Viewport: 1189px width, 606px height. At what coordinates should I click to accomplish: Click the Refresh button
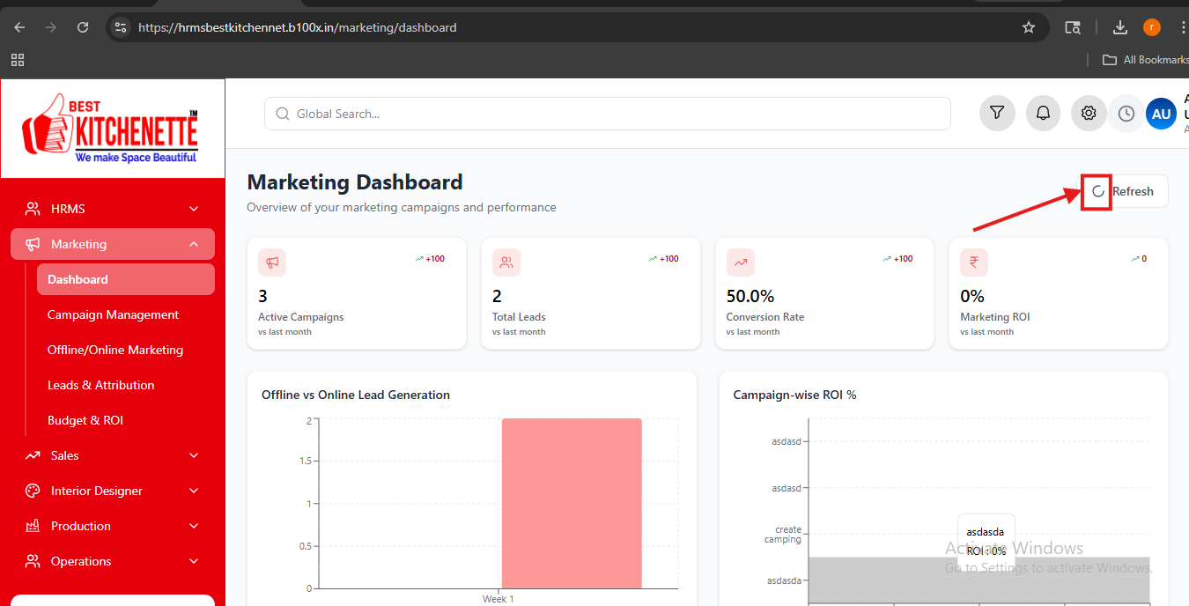point(1125,191)
